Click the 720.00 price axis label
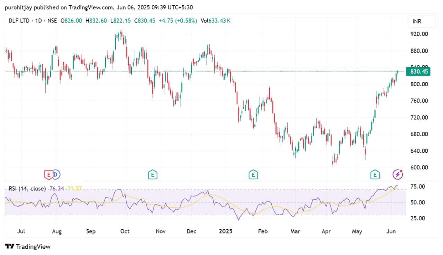 pyautogui.click(x=419, y=118)
